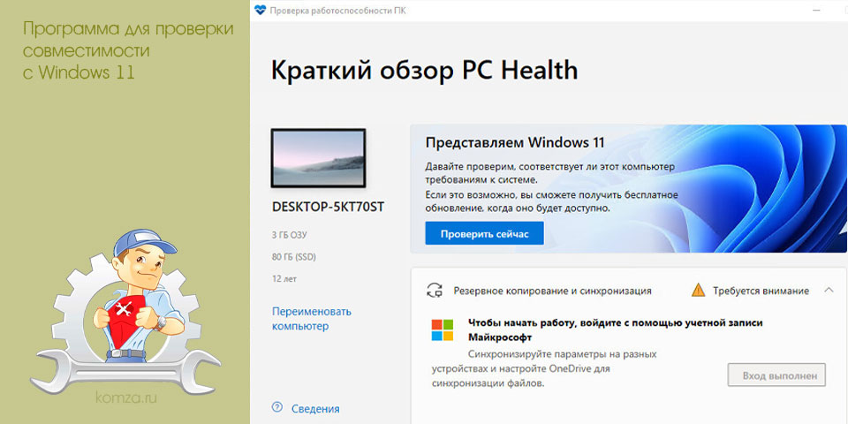Click the orange warning triangle icon
The width and height of the screenshot is (848, 424).
point(698,290)
